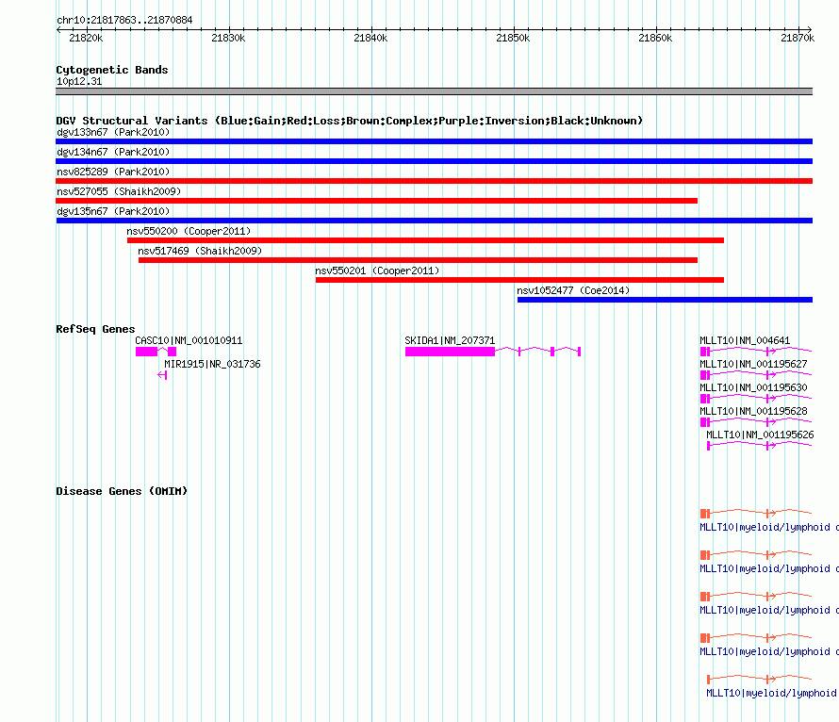The height and width of the screenshot is (722, 839).
Task: Click the SKIDA1 gene large exon block
Action: point(450,352)
